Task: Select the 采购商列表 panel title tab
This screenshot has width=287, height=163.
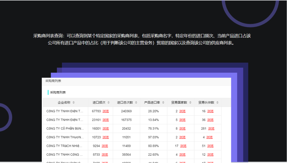Action: 53,81
